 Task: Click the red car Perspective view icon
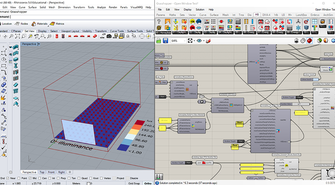click(x=95, y=36)
